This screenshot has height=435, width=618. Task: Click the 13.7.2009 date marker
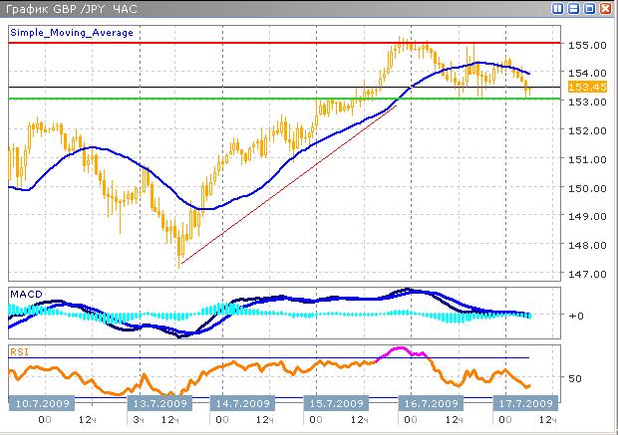159,404
